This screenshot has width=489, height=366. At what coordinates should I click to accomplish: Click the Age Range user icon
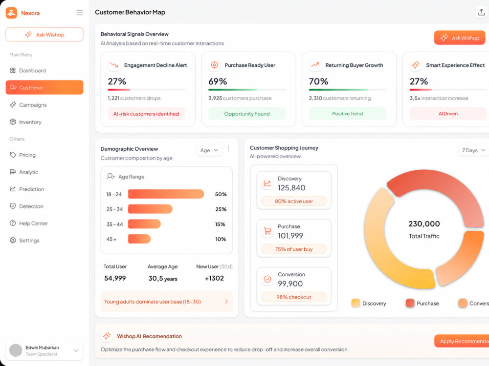pyautogui.click(x=111, y=177)
